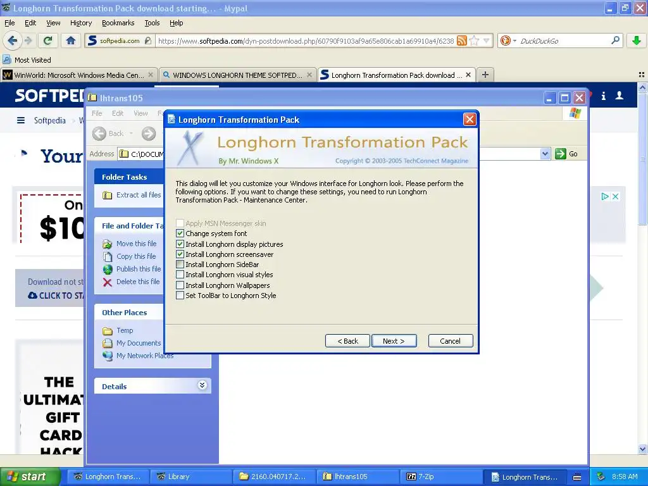
Task: Toggle Install Longhorn SideBar checkbox
Action: 180,264
